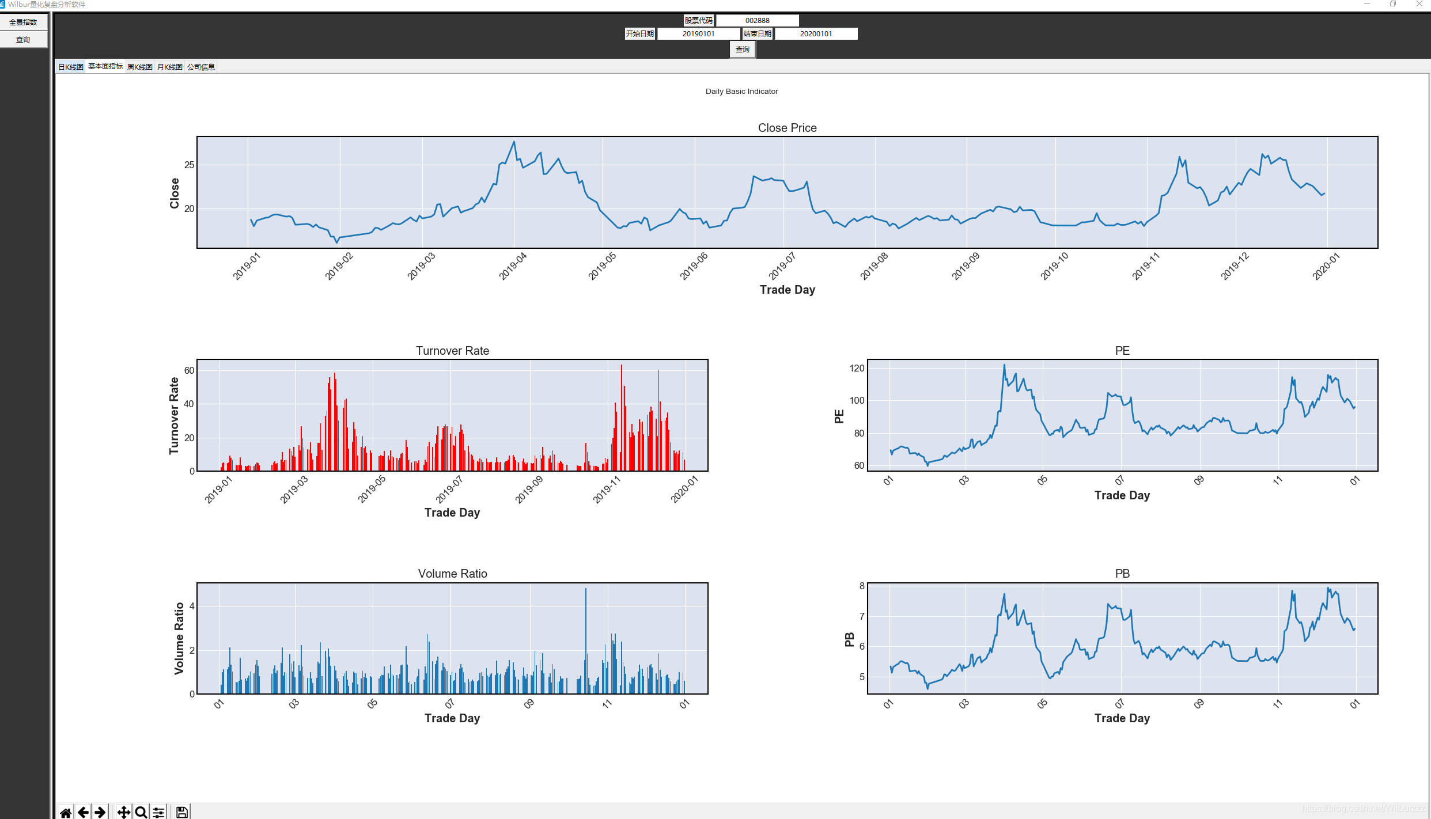Click the 开始日期 label
This screenshot has width=1431, height=819.
tap(639, 33)
